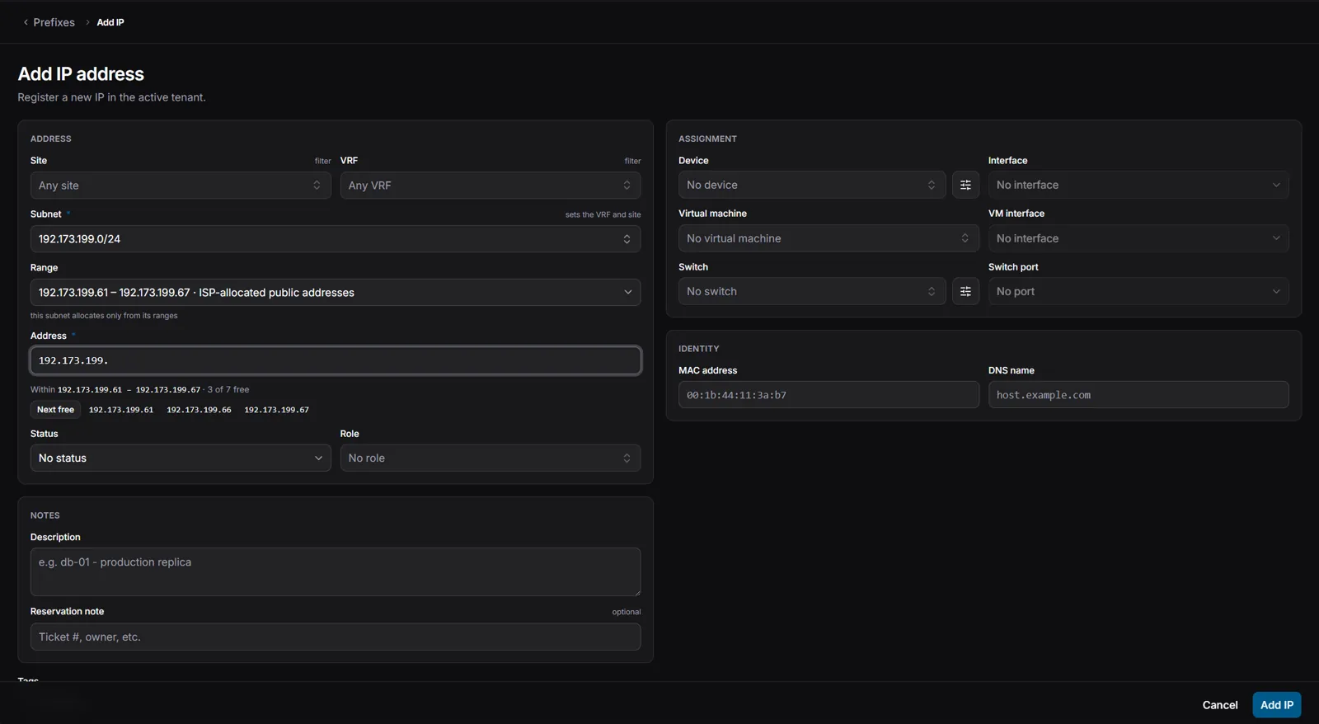This screenshot has height=724, width=1319.
Task: Click the VRF filter link
Action: (x=632, y=161)
